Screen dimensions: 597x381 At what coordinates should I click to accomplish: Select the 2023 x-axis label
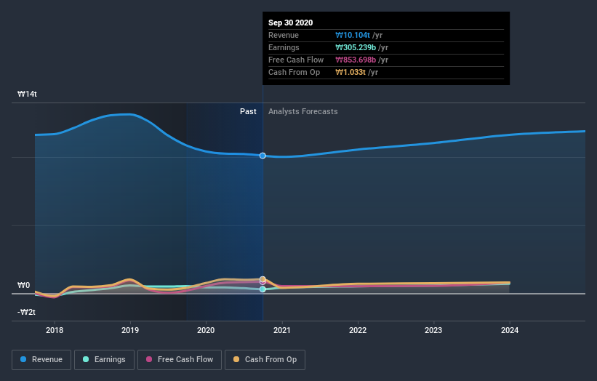[433, 330]
